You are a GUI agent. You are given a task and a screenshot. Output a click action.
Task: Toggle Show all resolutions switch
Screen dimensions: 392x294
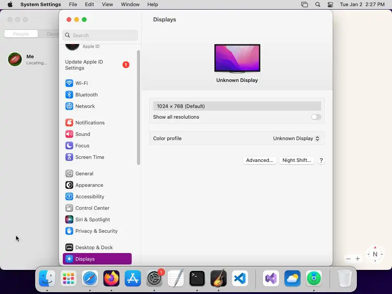(316, 117)
